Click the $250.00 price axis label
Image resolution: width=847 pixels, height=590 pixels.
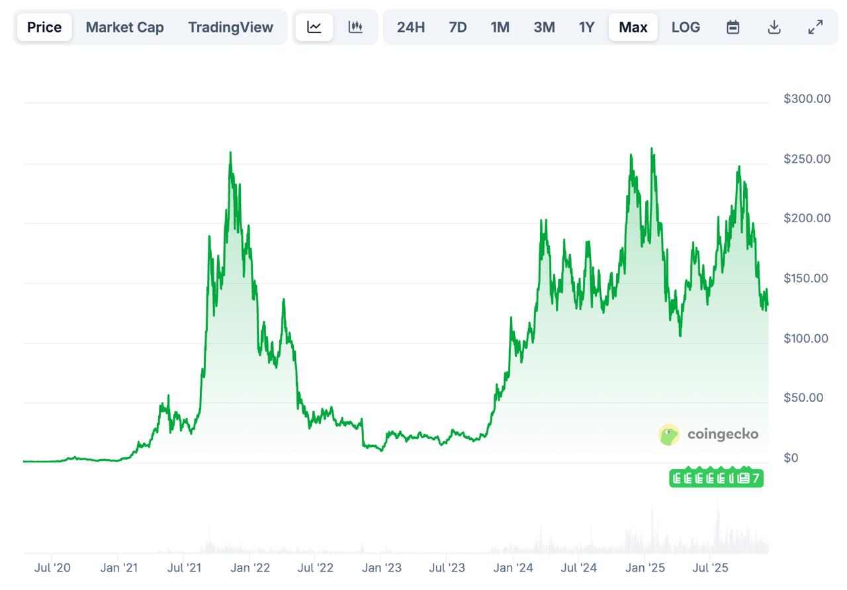click(807, 158)
